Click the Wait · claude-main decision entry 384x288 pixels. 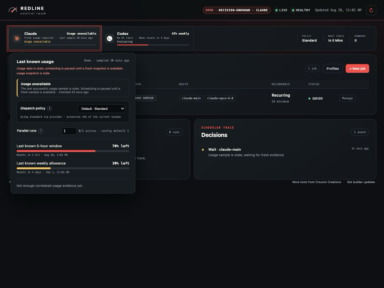(285, 152)
